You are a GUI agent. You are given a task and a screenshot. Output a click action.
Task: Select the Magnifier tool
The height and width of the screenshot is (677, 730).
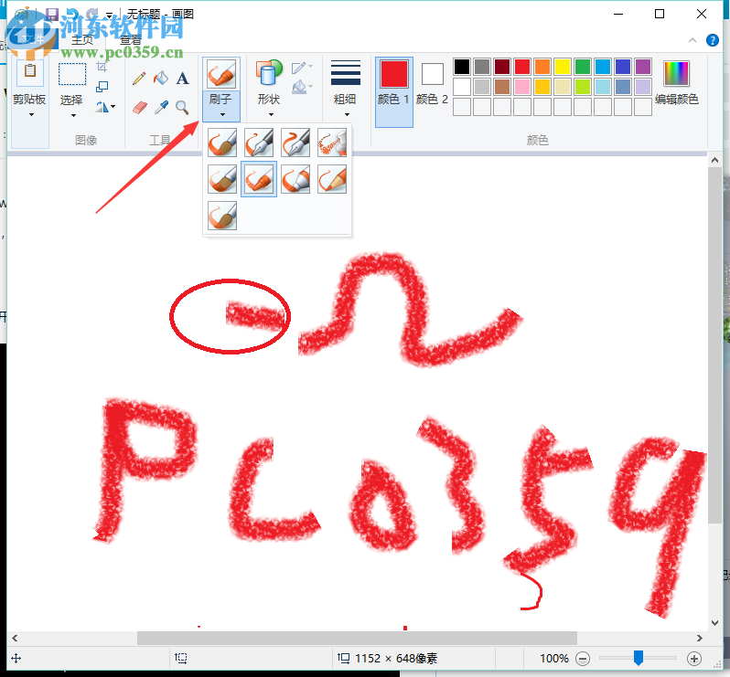pos(182,108)
